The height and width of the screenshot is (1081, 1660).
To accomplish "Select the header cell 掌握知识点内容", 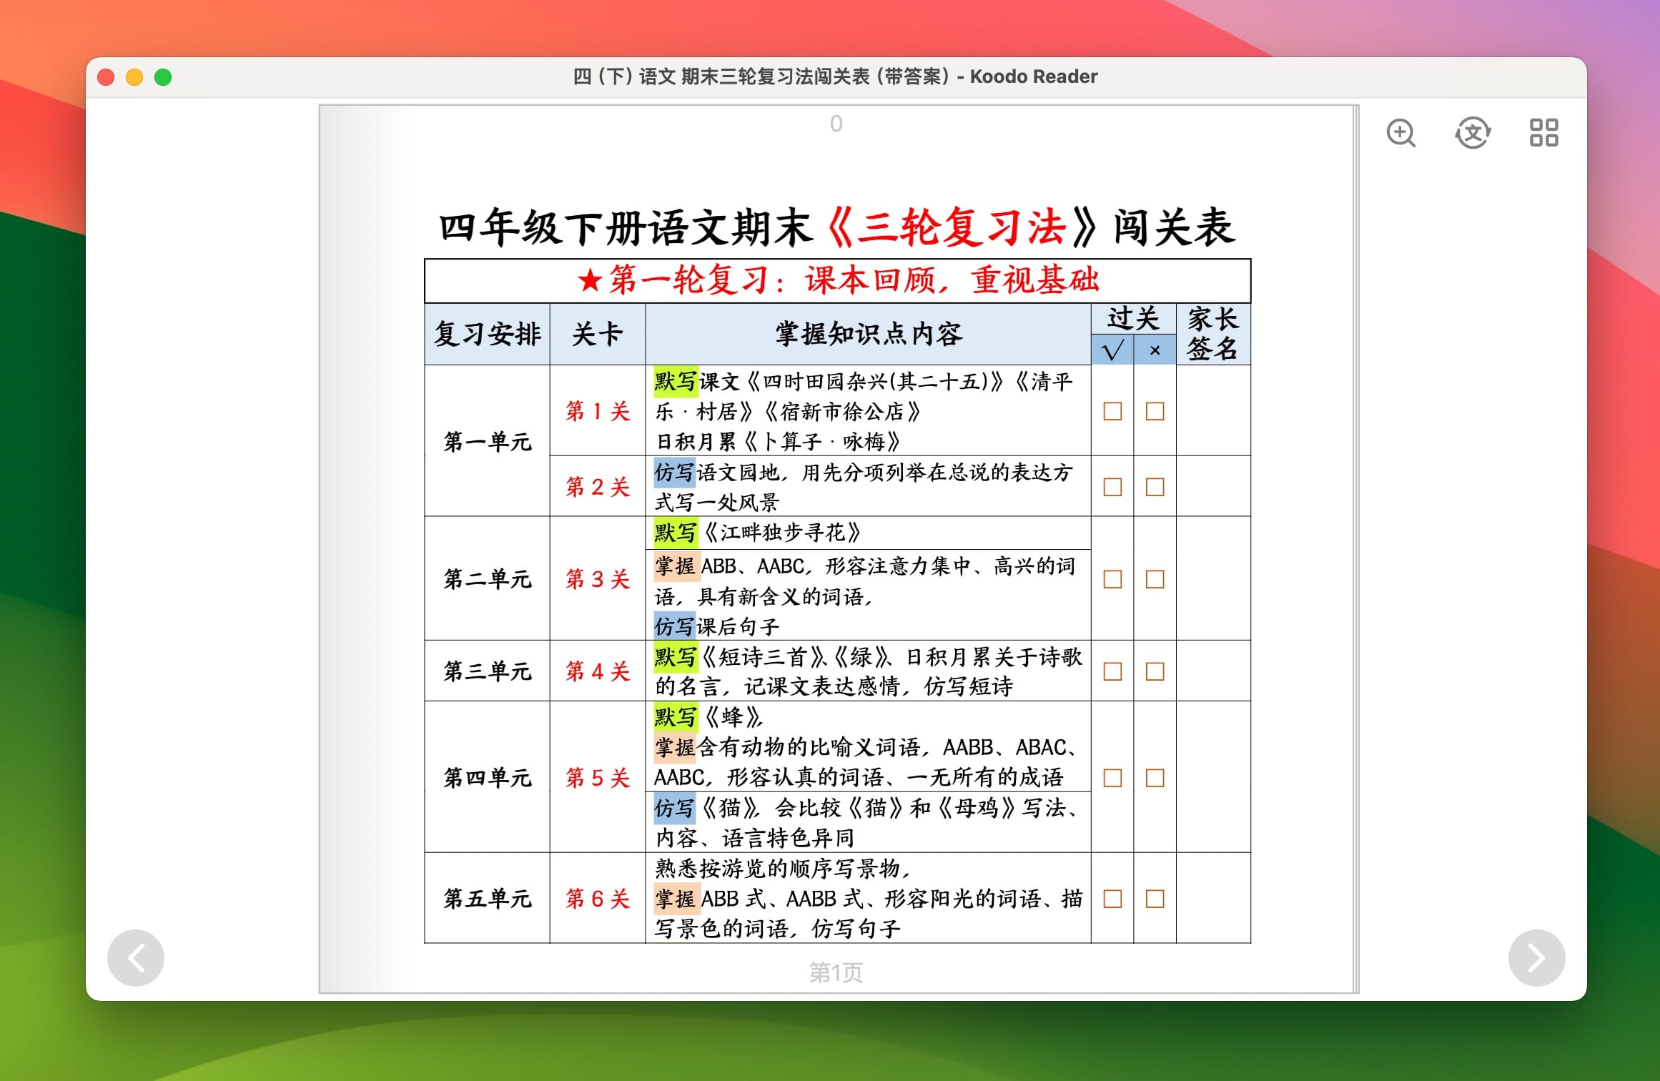I will coord(869,334).
